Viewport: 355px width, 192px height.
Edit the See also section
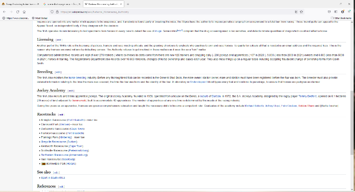(56, 173)
